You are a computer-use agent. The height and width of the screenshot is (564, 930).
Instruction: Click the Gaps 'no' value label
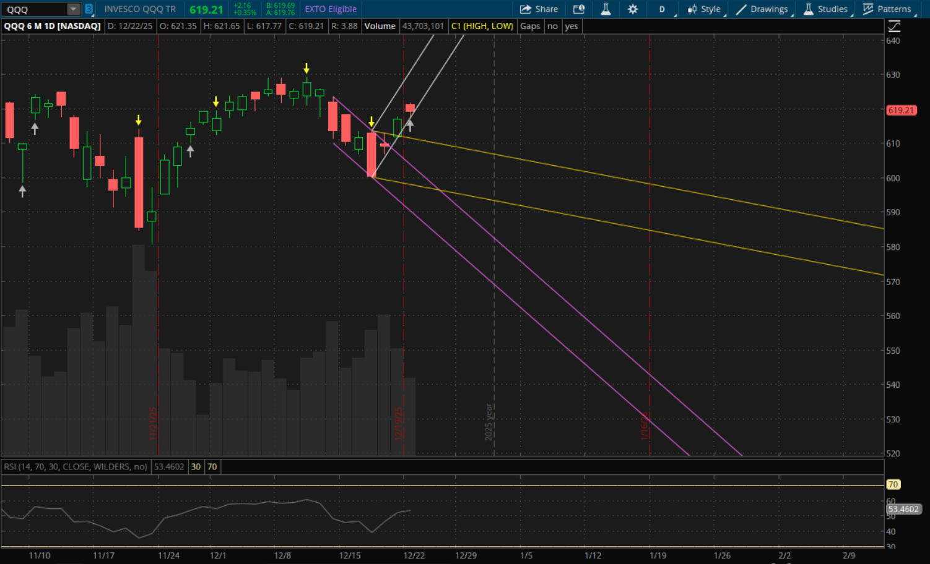552,26
